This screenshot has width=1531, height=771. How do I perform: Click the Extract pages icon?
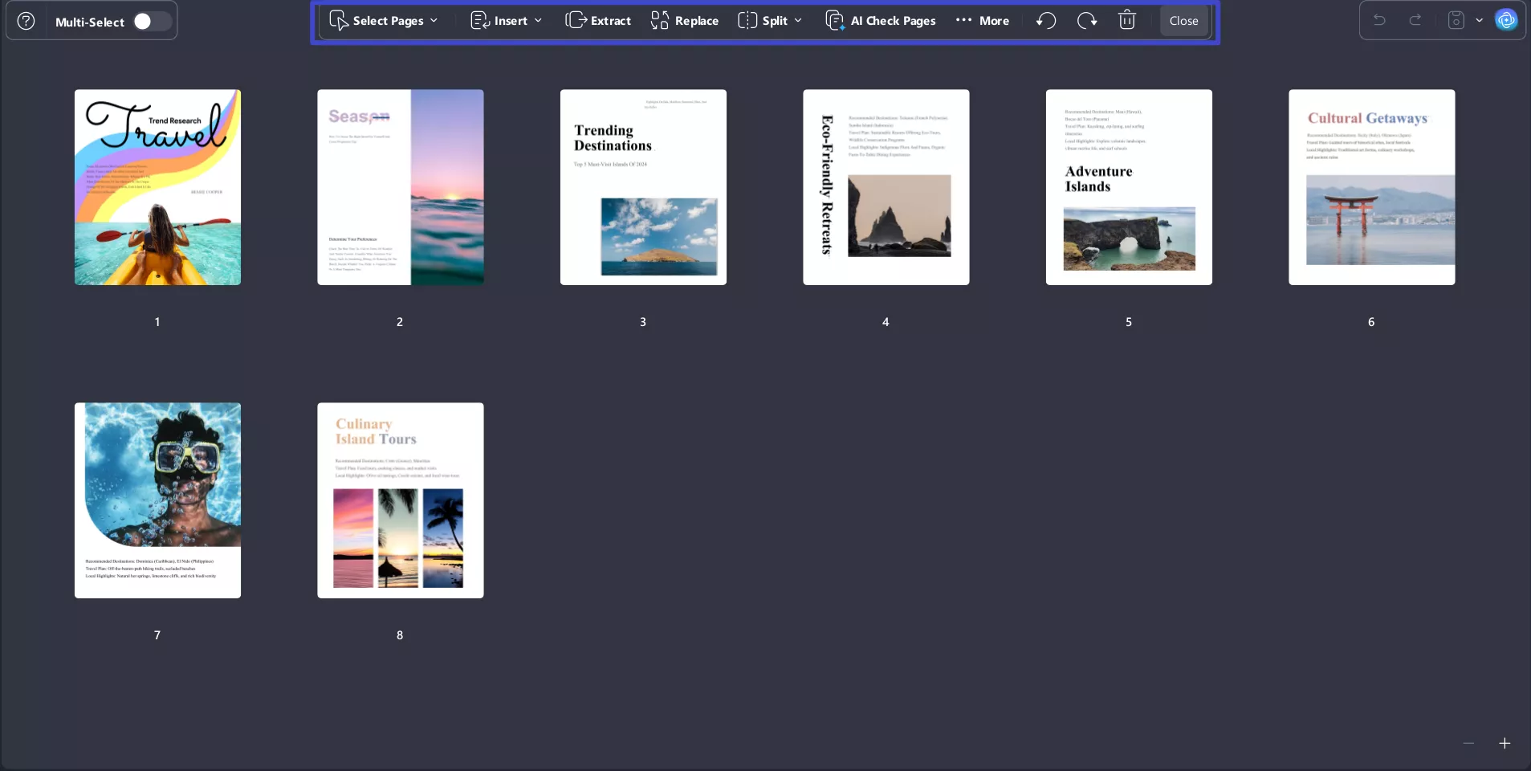click(576, 21)
